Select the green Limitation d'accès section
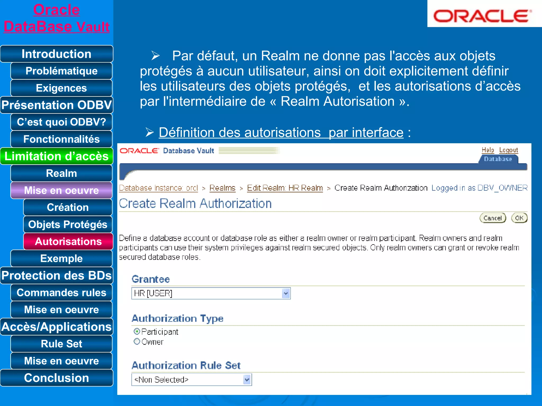Viewport: 542px width, 406px height. (x=57, y=156)
